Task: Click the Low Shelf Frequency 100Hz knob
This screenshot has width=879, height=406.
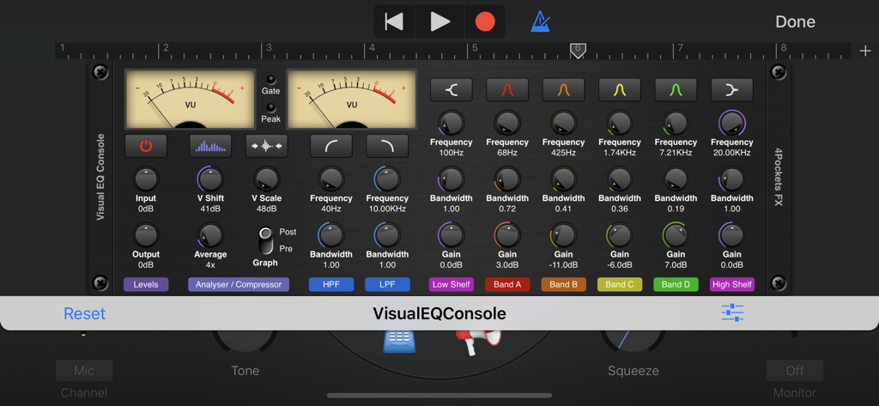Action: pos(452,124)
